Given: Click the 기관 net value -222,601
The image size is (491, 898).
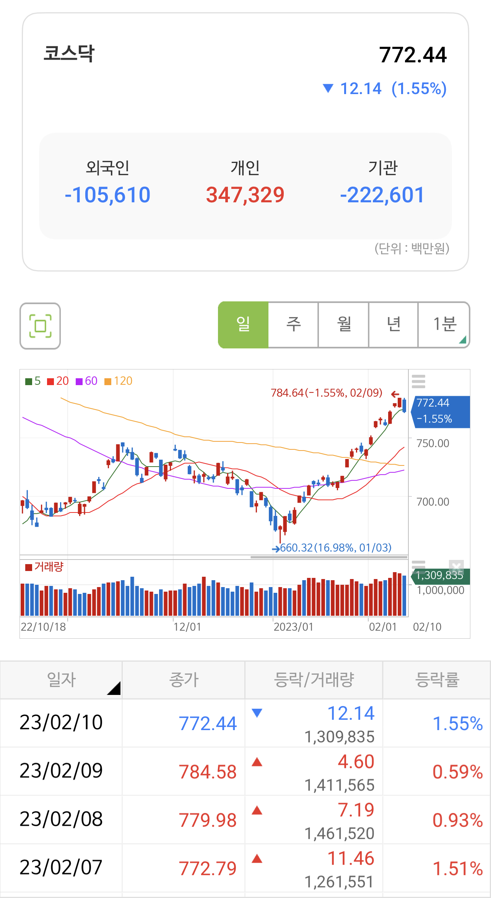Looking at the screenshot, I should point(382,195).
